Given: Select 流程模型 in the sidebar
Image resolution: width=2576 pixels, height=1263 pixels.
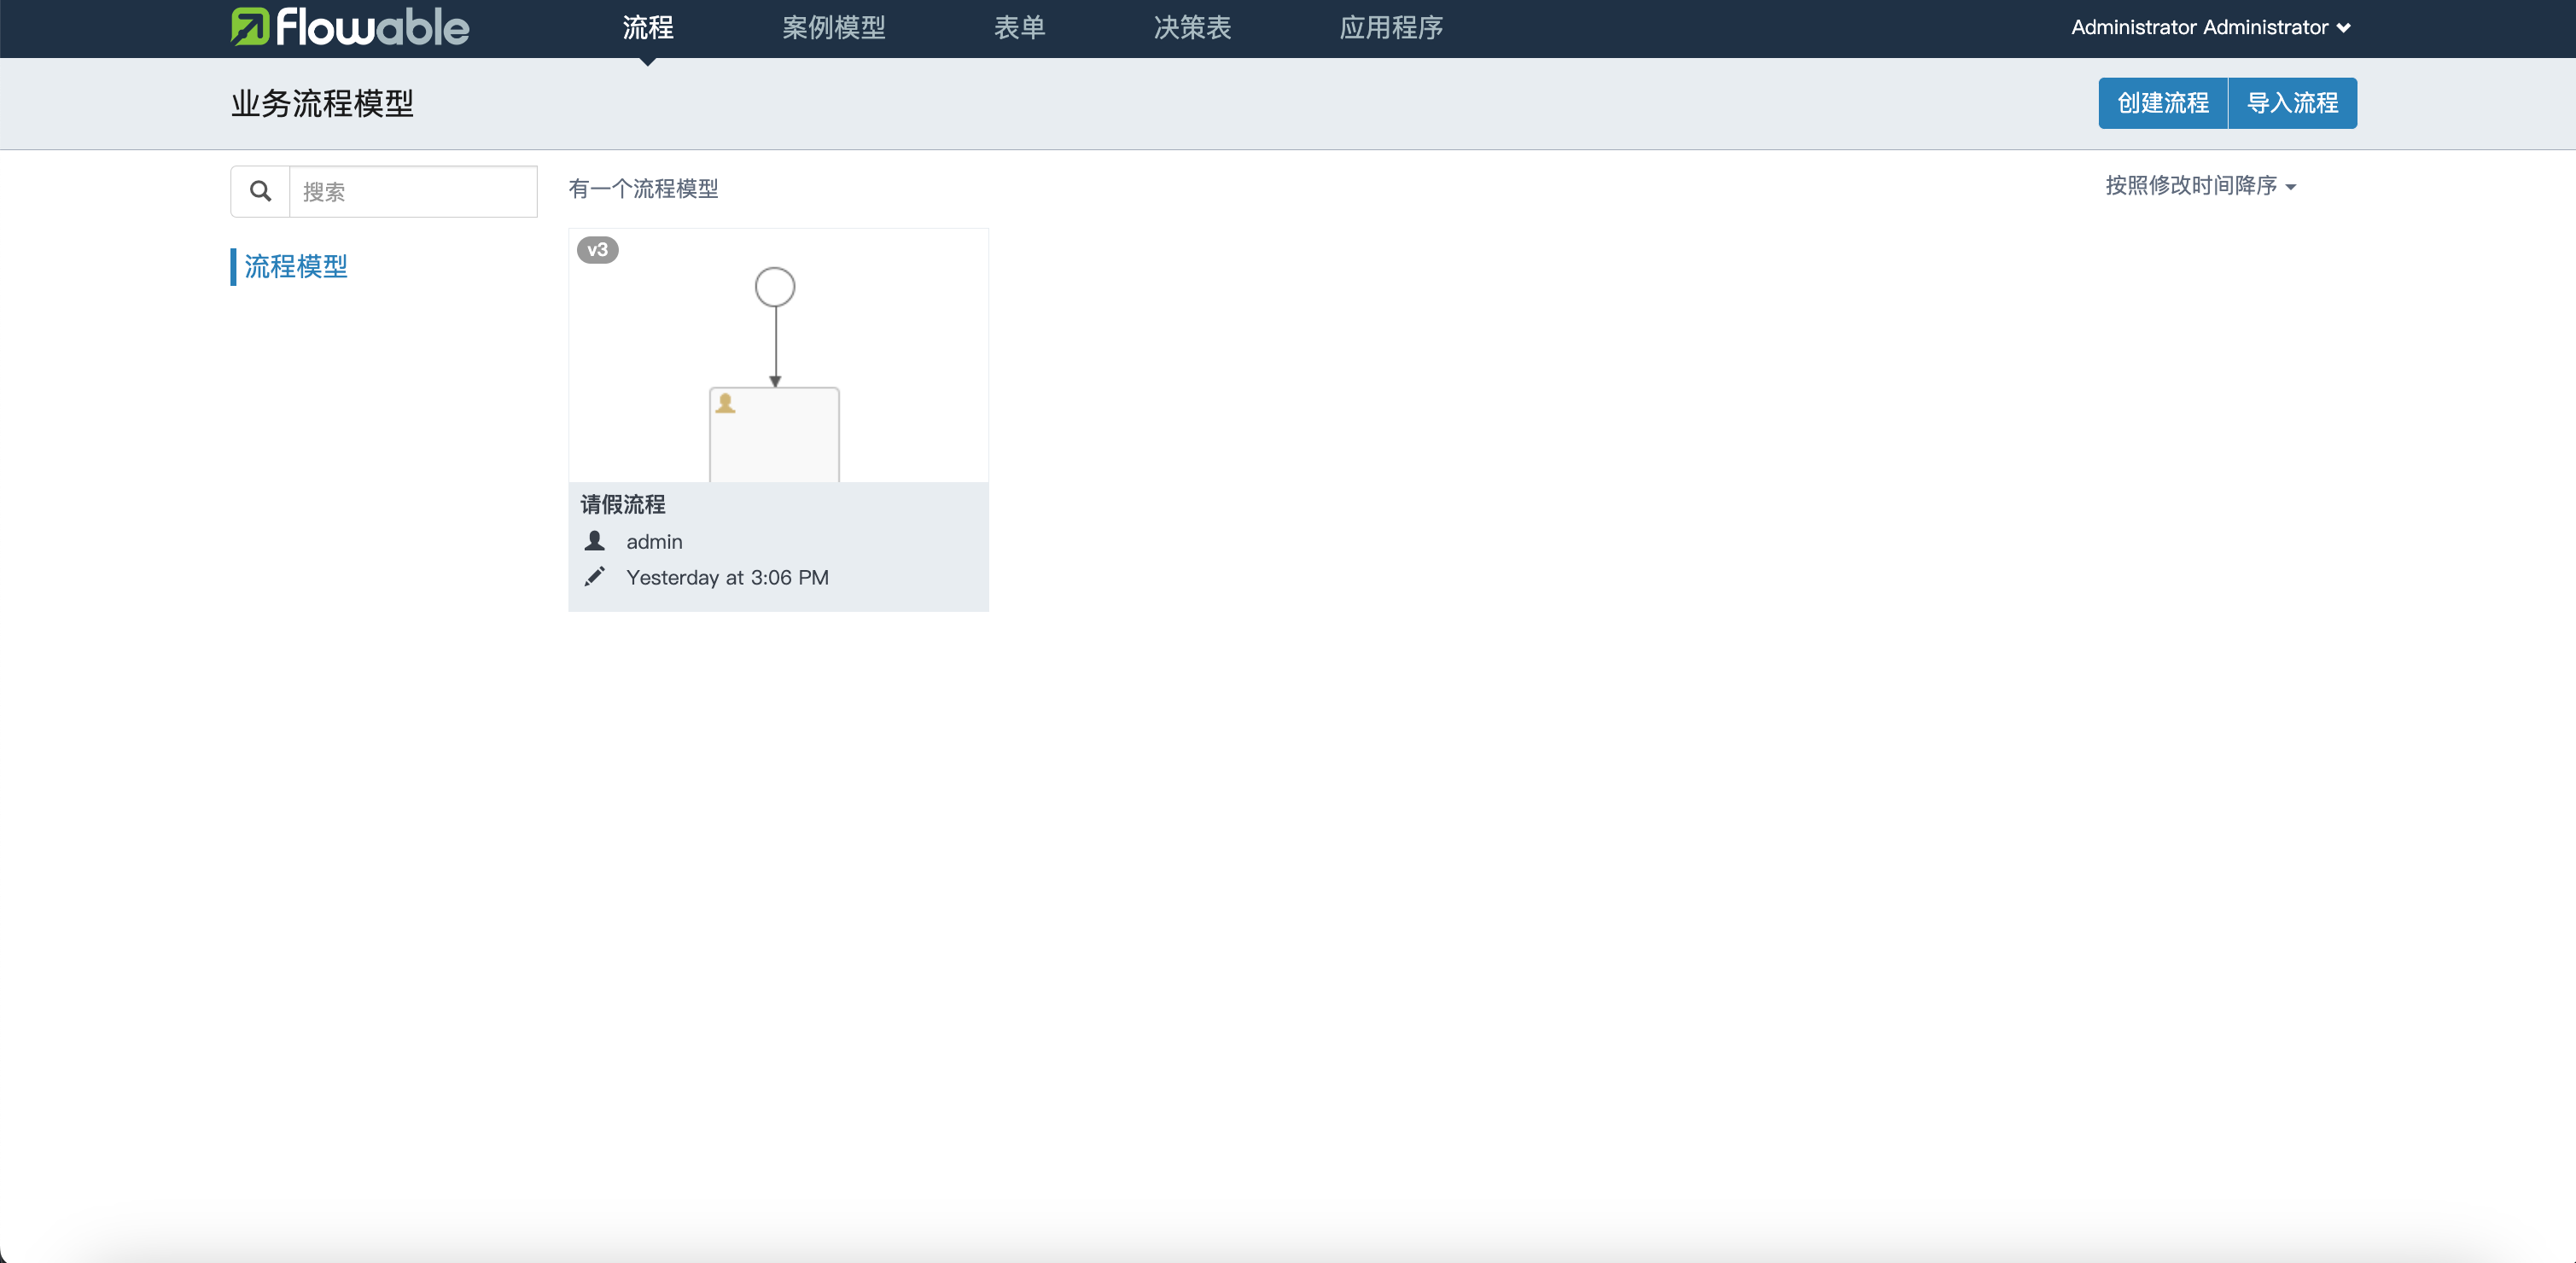Looking at the screenshot, I should pos(296,266).
